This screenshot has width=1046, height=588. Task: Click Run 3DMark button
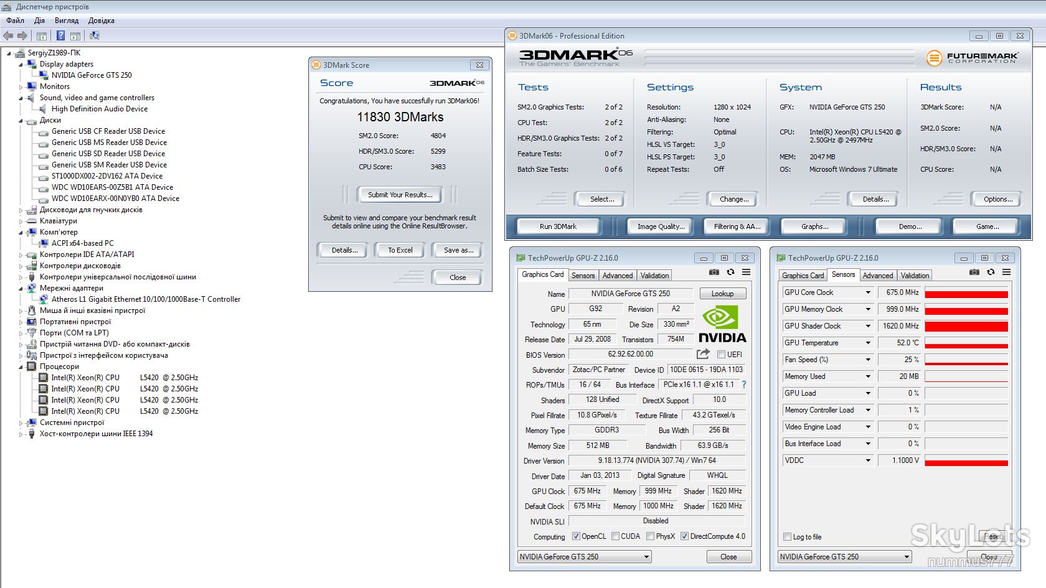coord(558,226)
